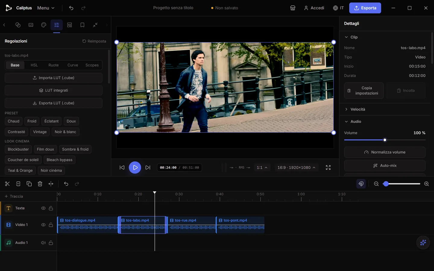This screenshot has height=271, width=434.
Task: Switch to the HSL tab
Action: pos(34,65)
